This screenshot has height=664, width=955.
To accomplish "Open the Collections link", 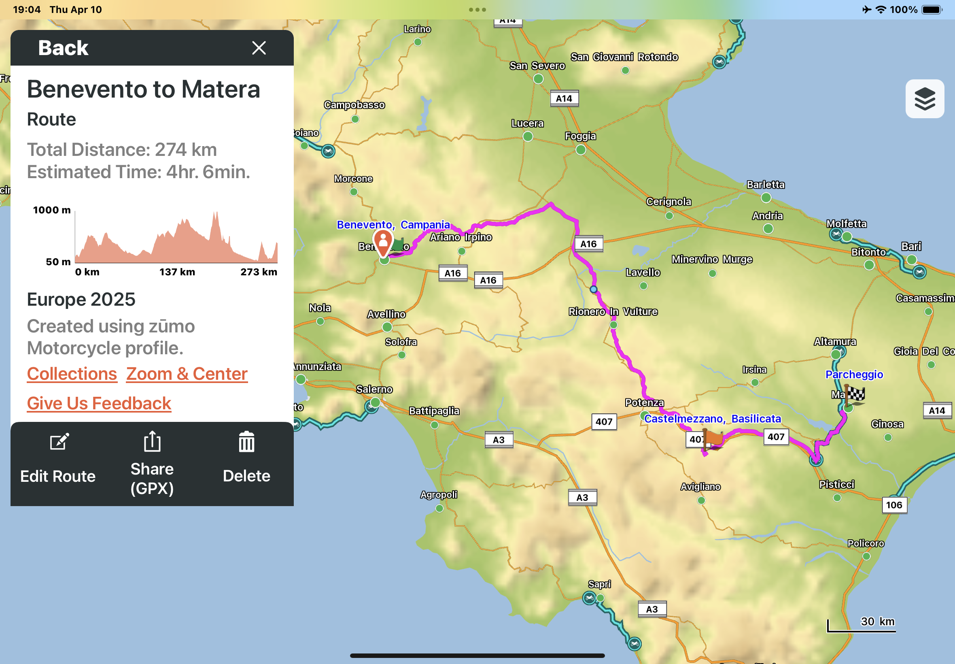I will pos(72,374).
